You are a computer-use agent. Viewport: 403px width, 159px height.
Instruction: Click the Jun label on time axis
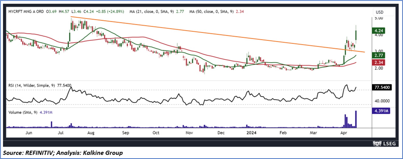coord(29,133)
